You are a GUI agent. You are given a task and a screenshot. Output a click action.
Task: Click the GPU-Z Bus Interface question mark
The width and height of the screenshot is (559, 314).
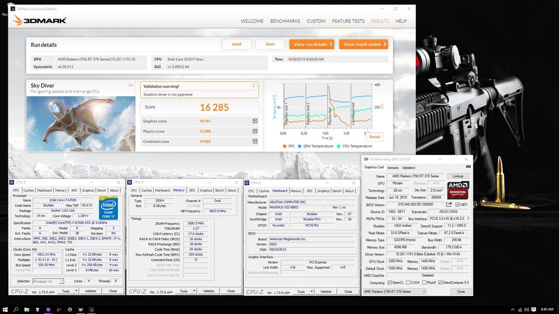click(468, 218)
